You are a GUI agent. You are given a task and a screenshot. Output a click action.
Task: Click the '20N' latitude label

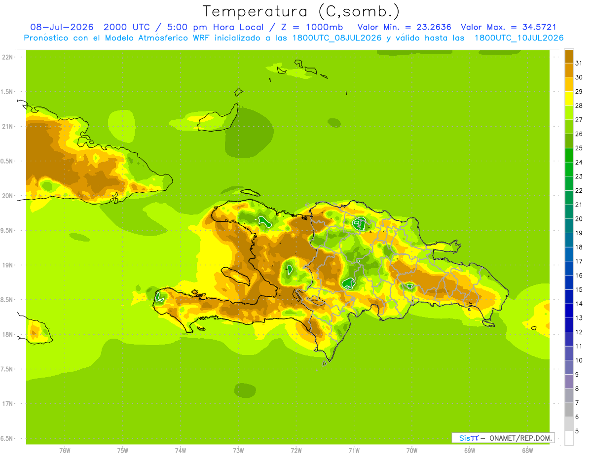(x=8, y=196)
